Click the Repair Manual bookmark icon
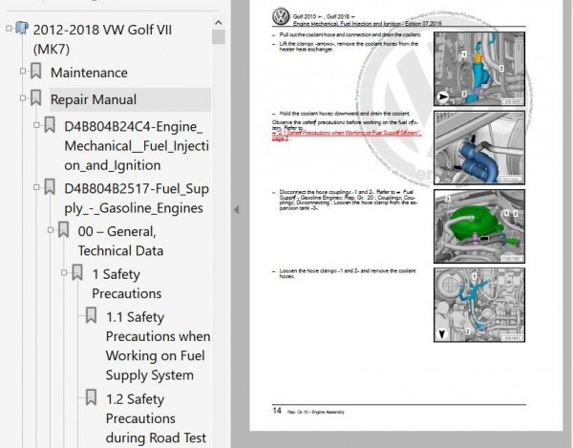Viewport: 573px width, 448px height. [36, 97]
